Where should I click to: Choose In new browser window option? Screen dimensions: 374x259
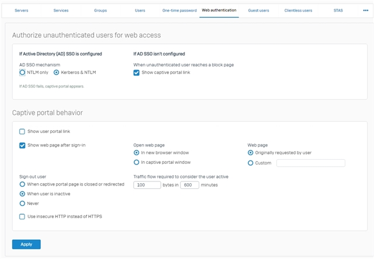click(x=136, y=153)
